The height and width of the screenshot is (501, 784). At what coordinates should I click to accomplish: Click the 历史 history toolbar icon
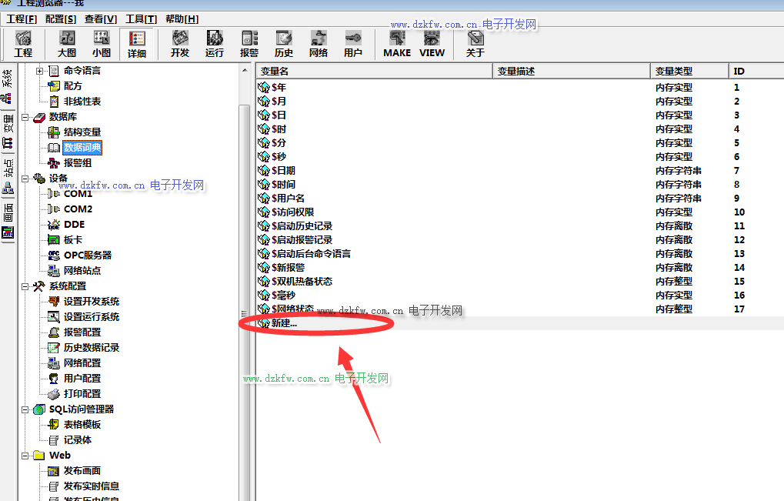pyautogui.click(x=284, y=44)
